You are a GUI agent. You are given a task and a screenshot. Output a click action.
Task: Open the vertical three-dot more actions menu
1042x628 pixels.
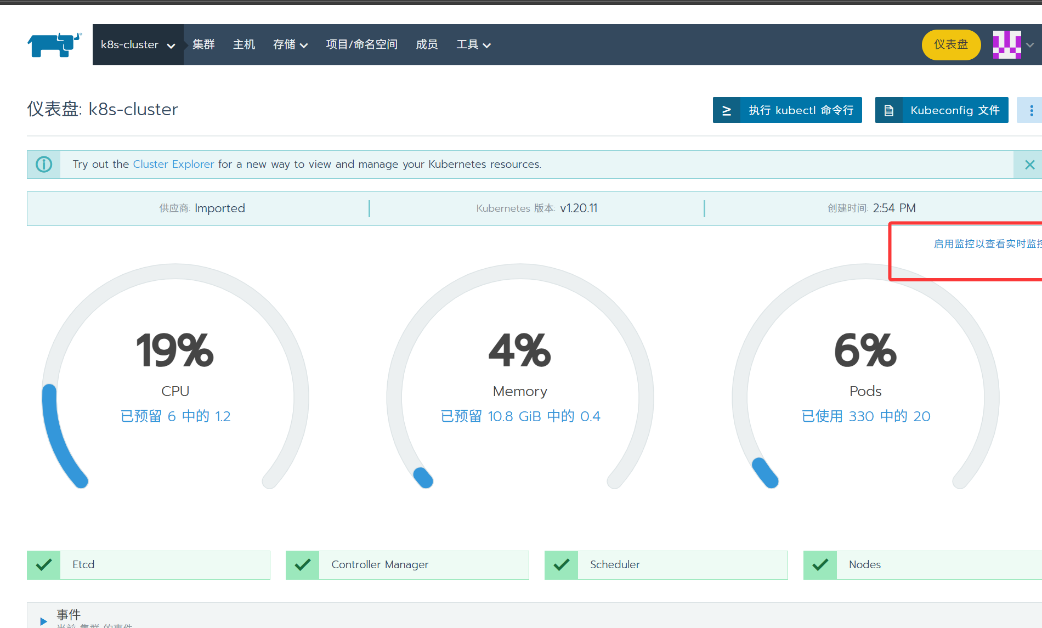click(x=1031, y=110)
